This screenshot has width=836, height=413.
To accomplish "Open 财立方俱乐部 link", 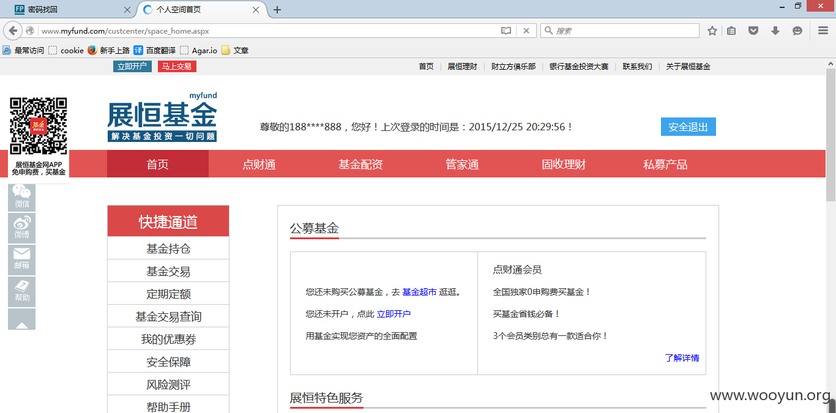I will click(513, 67).
